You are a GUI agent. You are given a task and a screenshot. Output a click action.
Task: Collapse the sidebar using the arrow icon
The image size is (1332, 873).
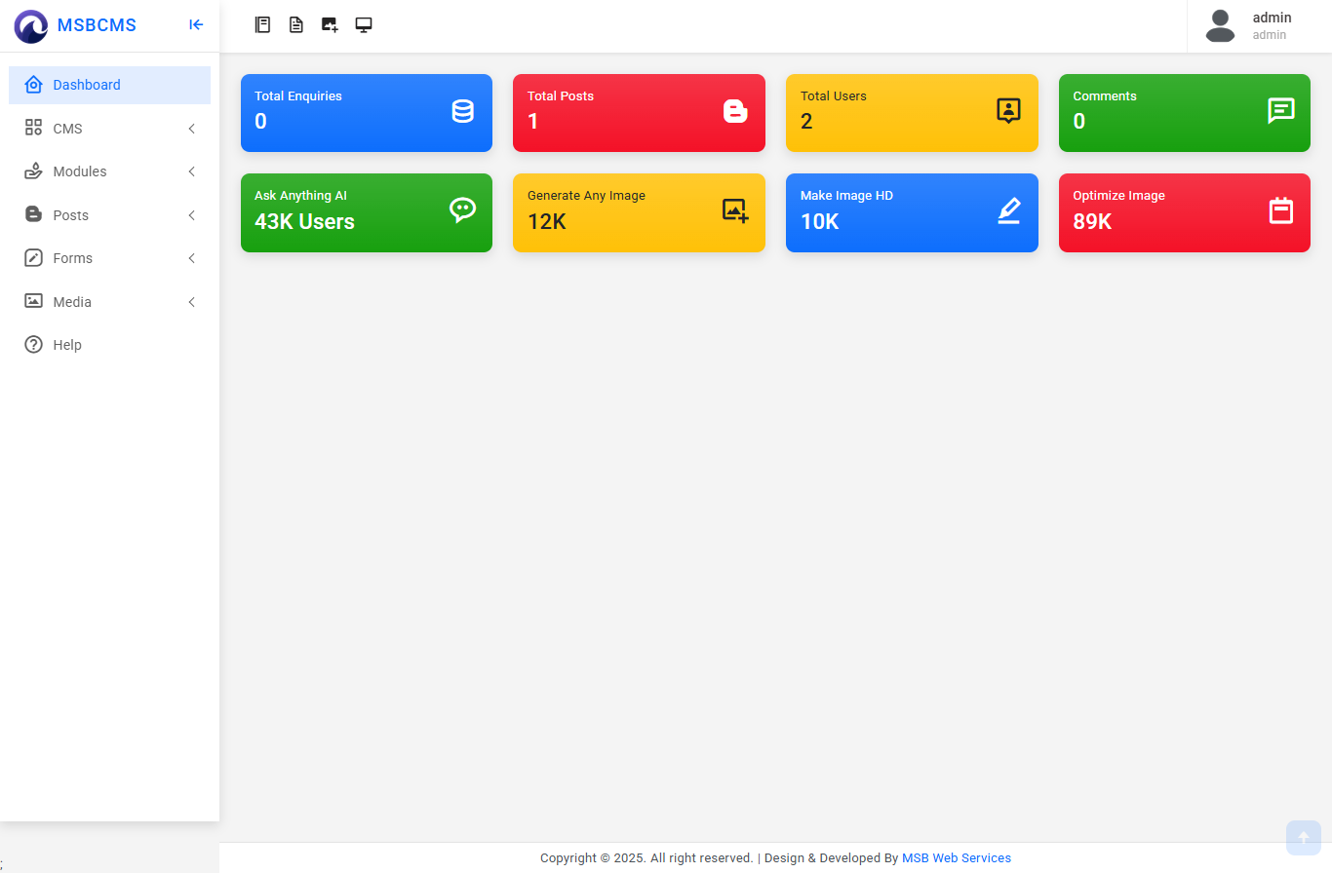click(x=196, y=25)
